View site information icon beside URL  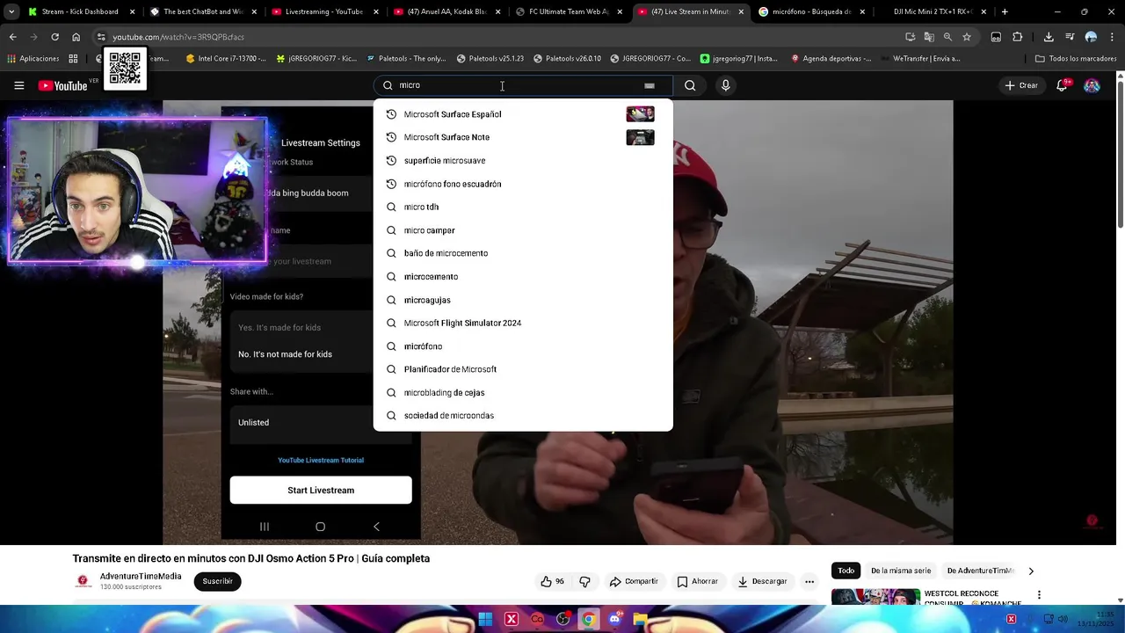pos(101,37)
